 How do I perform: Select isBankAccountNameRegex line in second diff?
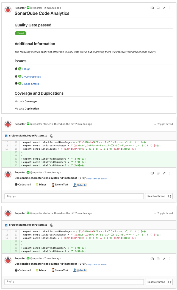click(x=89, y=231)
